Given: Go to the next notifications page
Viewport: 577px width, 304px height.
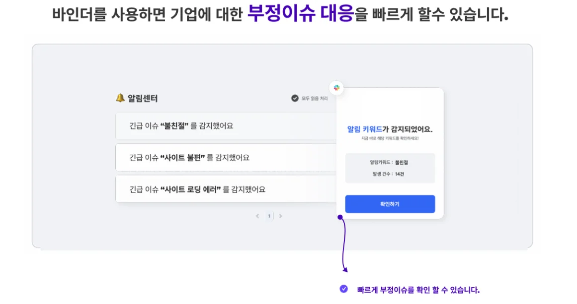Looking at the screenshot, I should coord(281,216).
